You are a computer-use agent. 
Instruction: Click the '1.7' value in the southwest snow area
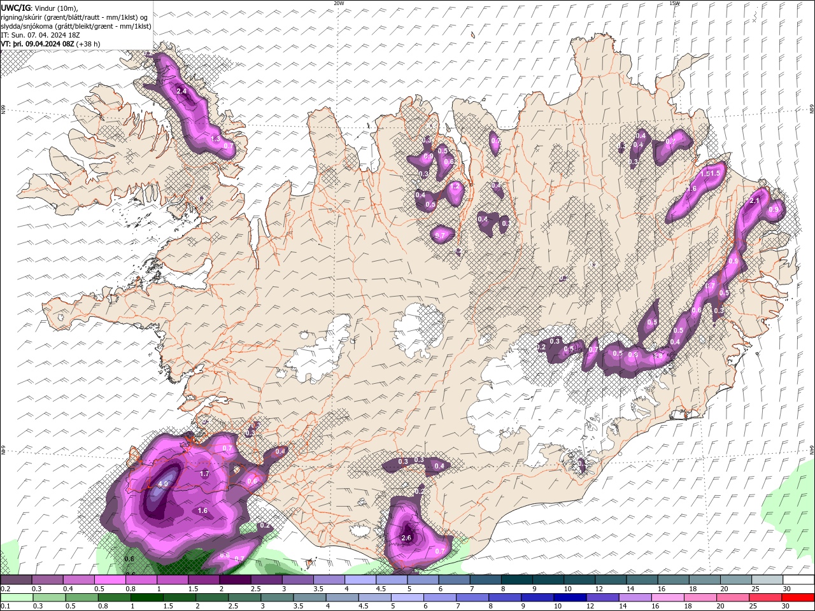(204, 474)
